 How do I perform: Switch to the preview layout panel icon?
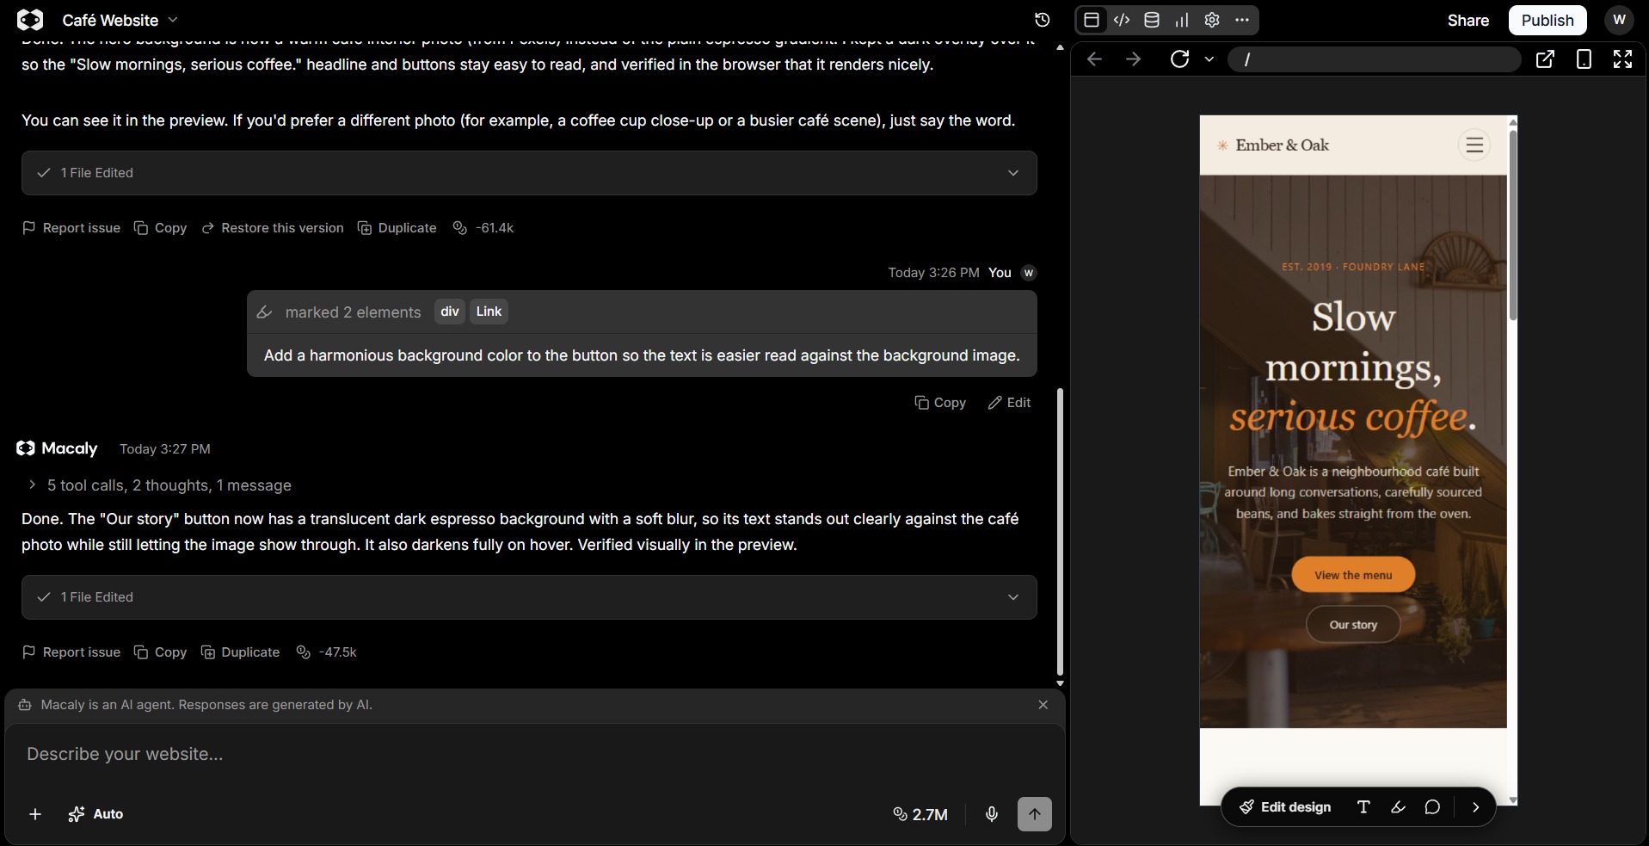1092,20
